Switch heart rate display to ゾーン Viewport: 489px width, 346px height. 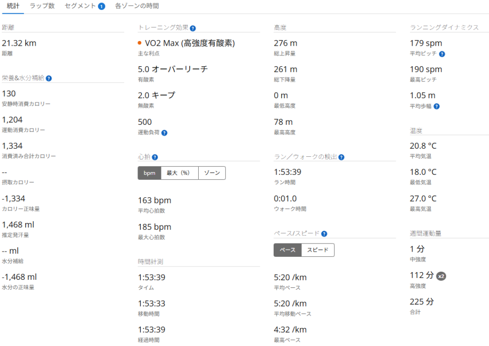[212, 173]
